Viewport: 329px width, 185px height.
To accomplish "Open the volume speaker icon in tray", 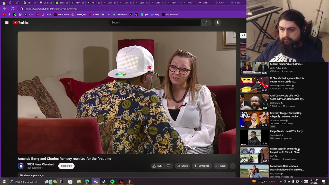I will [301, 182].
